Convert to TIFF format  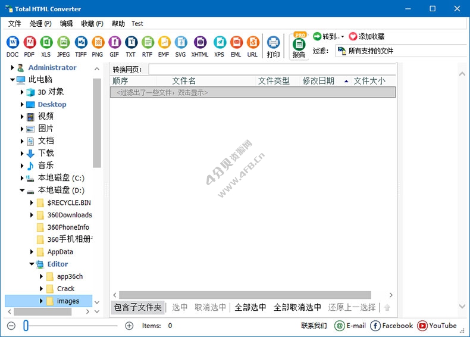pos(81,46)
